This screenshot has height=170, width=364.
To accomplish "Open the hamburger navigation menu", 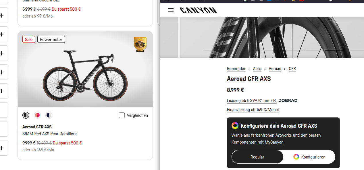I will (171, 10).
